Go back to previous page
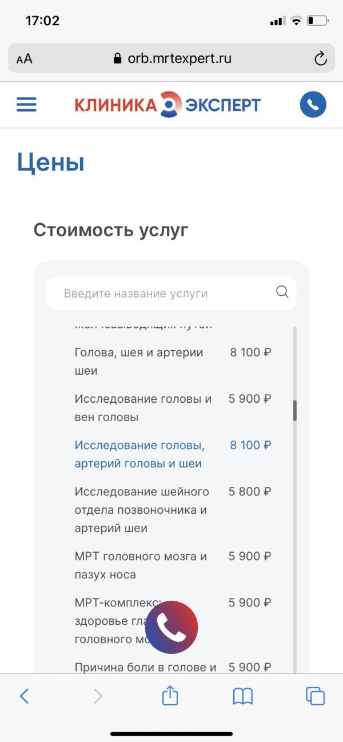Image resolution: width=343 pixels, height=742 pixels. point(24,696)
